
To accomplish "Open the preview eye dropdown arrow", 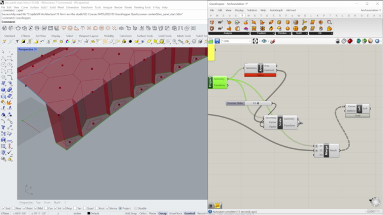I will (268, 41).
